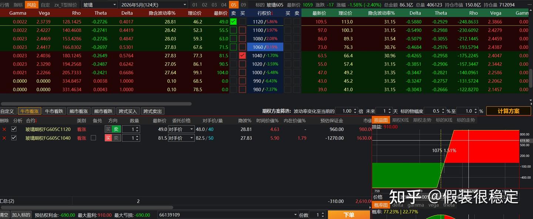Delete the 玻璃期权FG605C1040 row with red X

tap(4, 138)
